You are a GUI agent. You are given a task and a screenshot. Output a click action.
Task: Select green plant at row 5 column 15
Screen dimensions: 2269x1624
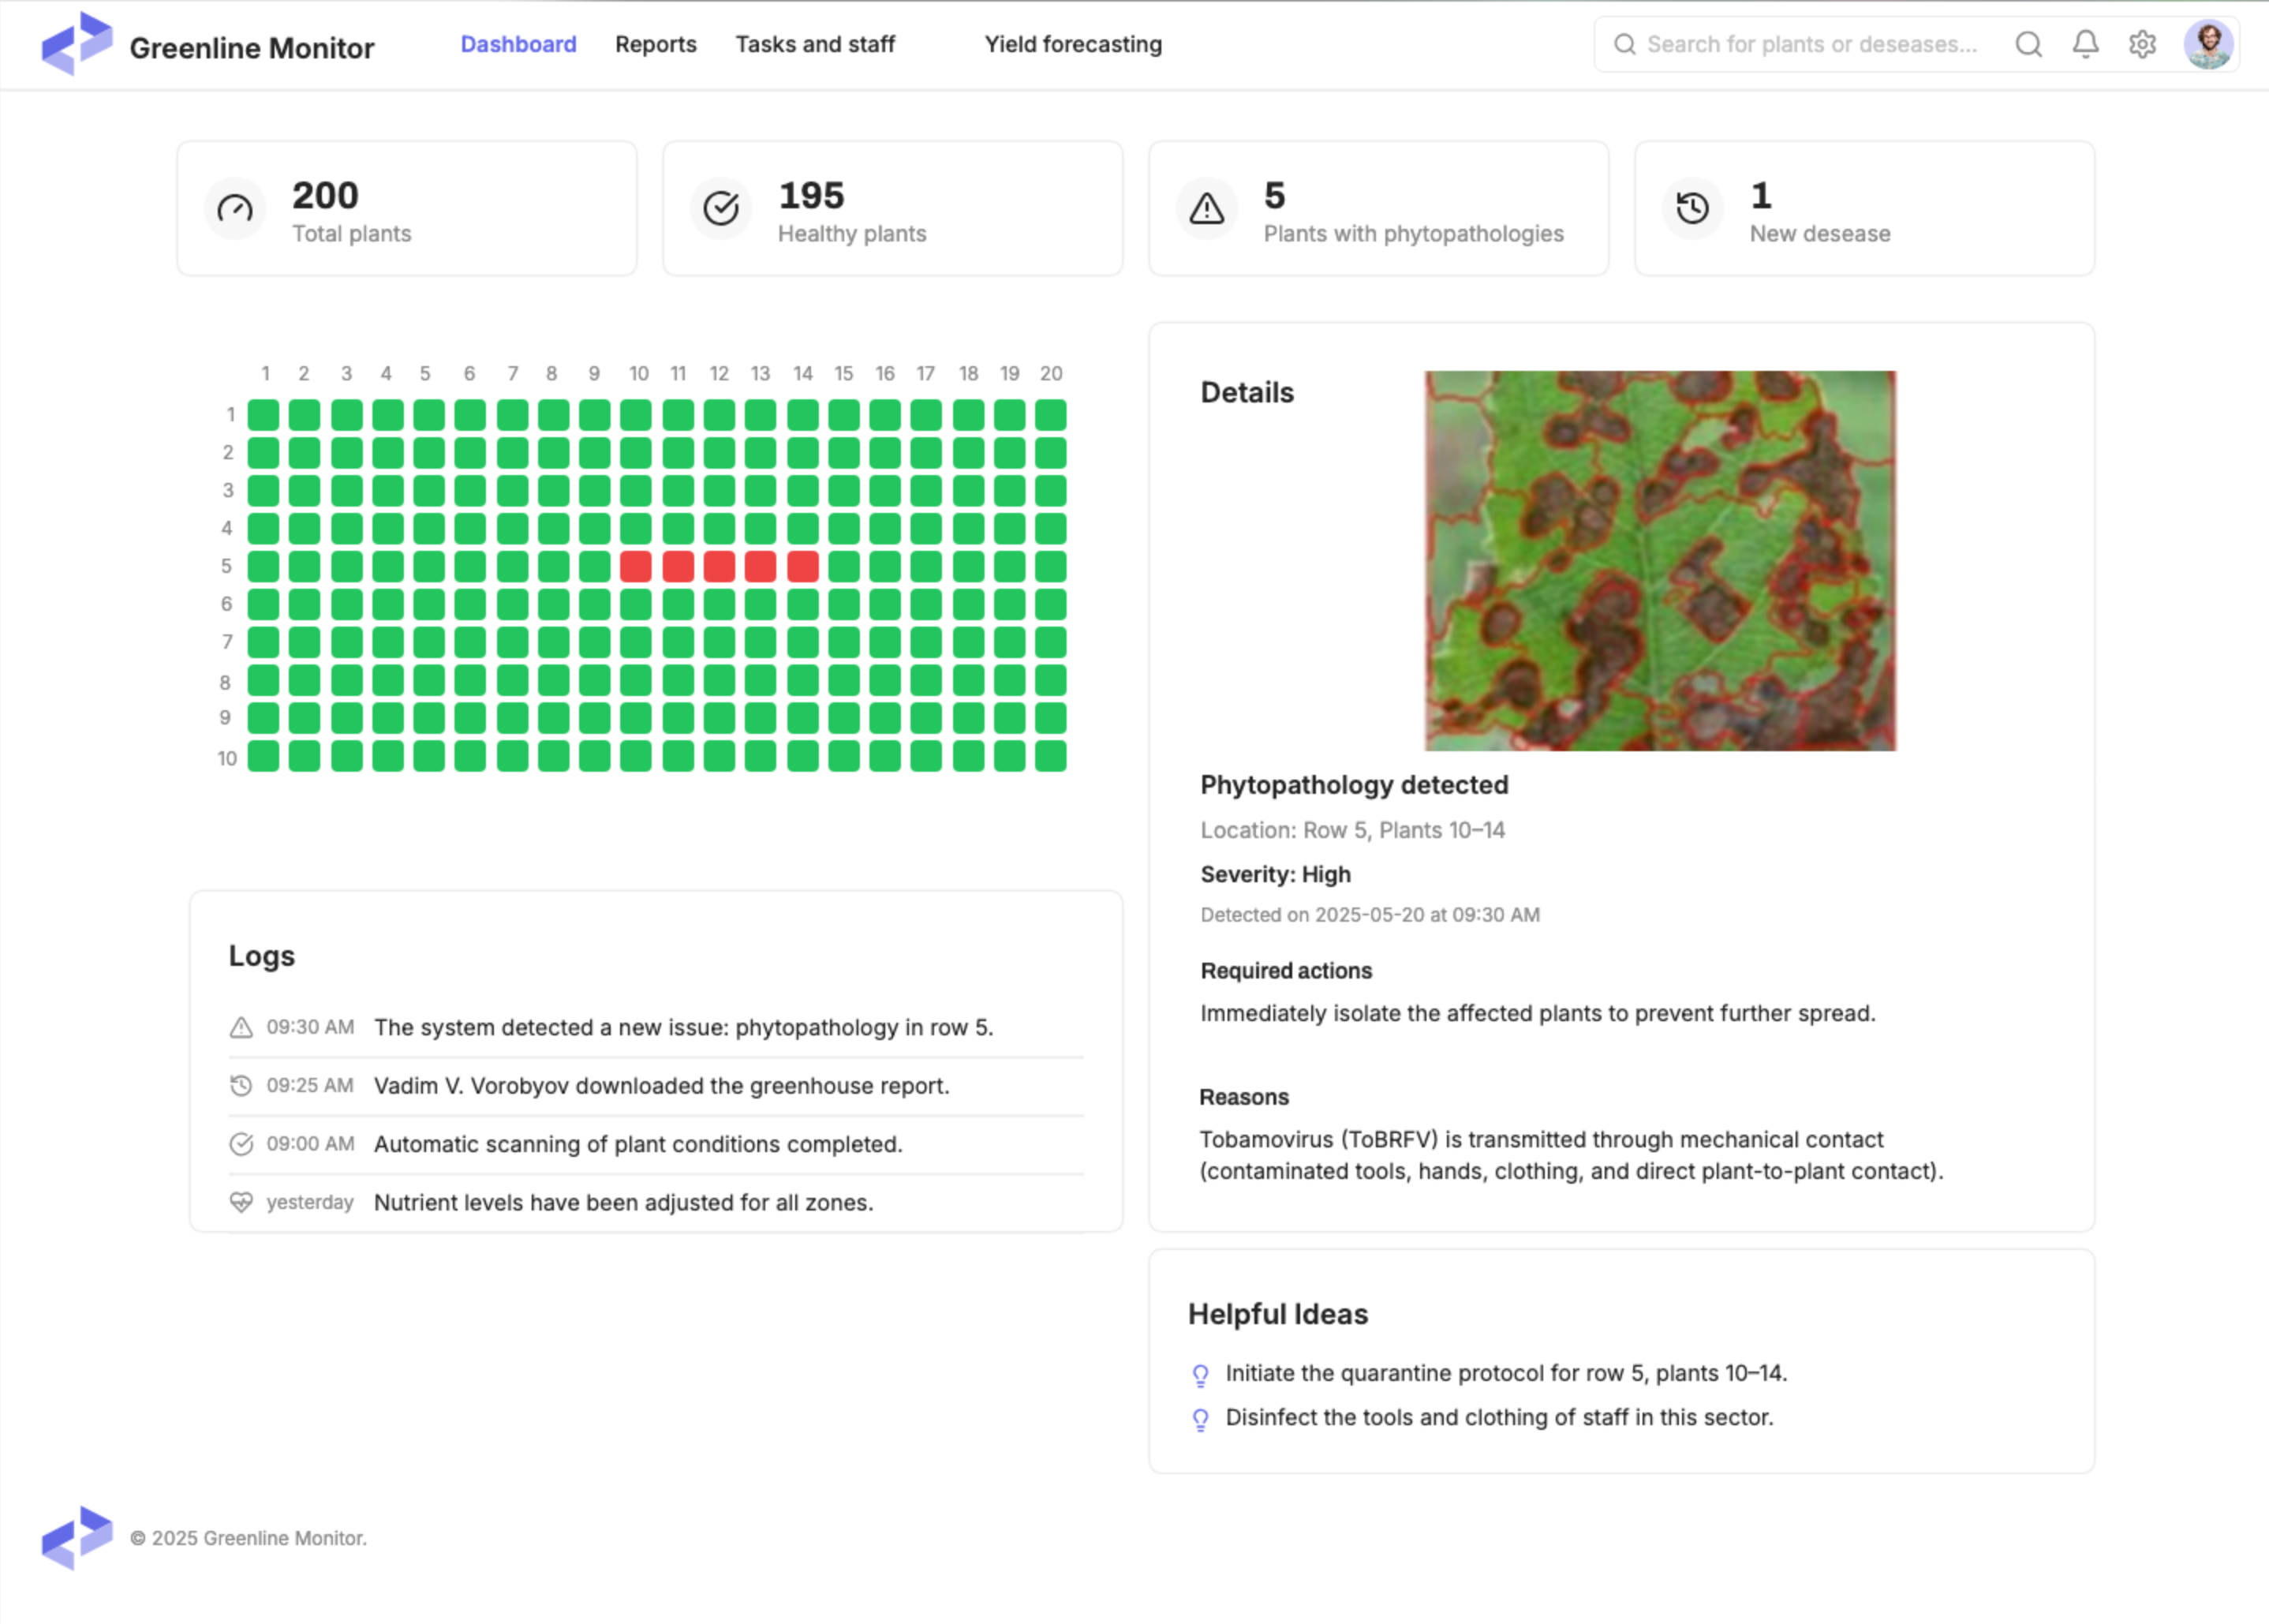pyautogui.click(x=843, y=566)
